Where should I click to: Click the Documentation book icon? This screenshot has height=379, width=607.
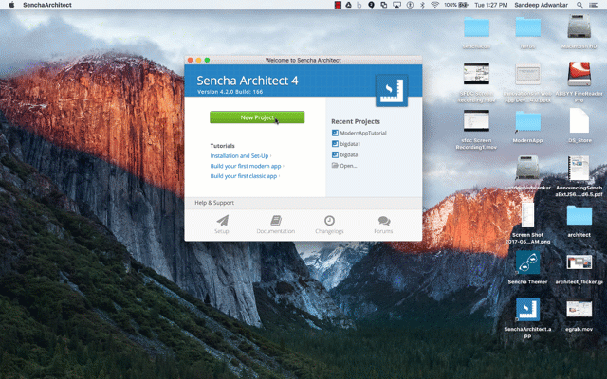click(x=276, y=221)
